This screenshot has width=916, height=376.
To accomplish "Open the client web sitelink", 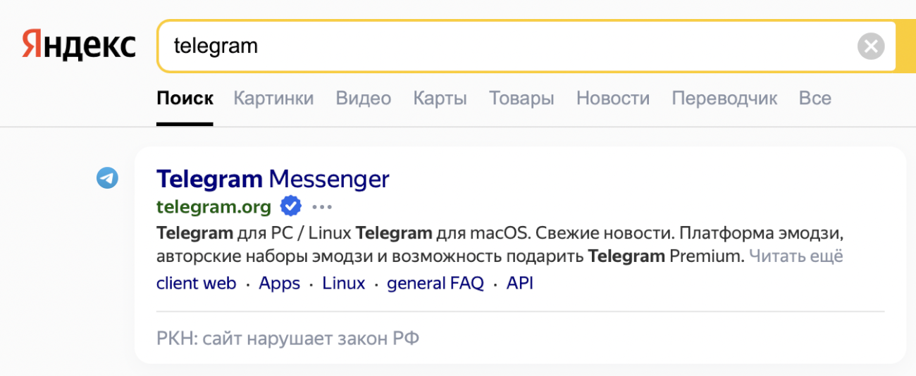I will pyautogui.click(x=196, y=284).
